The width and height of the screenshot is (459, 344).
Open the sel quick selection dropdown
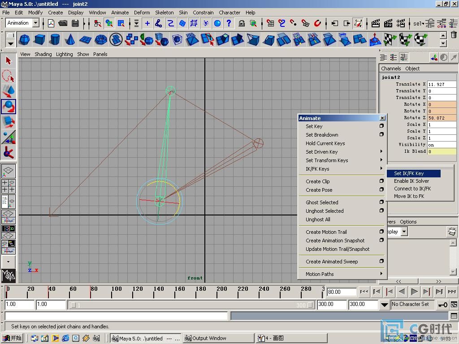419,23
